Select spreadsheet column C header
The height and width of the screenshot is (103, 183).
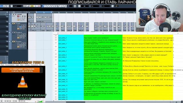148,33
